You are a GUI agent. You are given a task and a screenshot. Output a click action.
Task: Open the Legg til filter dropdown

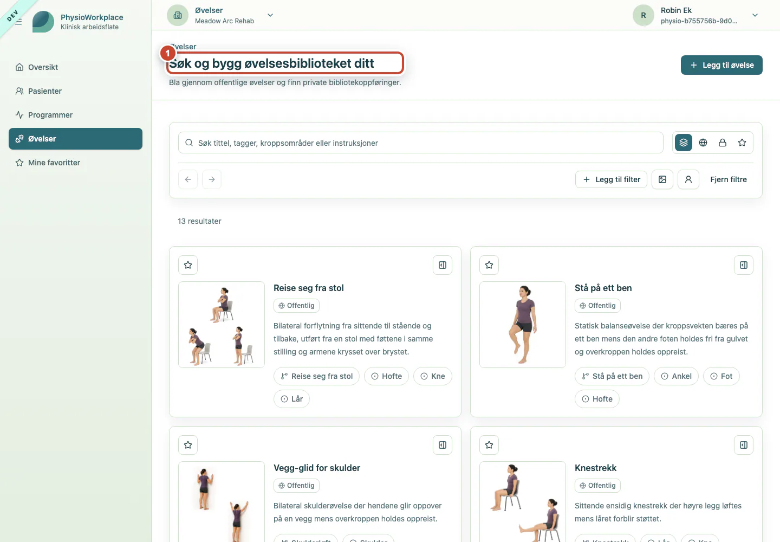click(611, 179)
